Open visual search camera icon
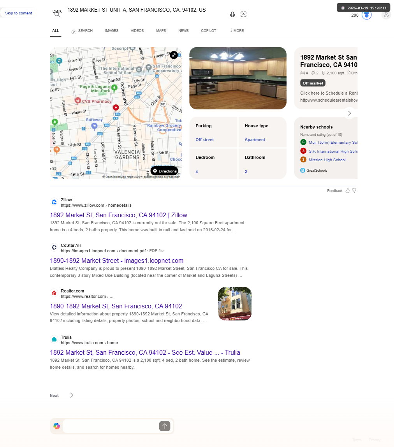Viewport: 394px width, 447px height. point(243,14)
